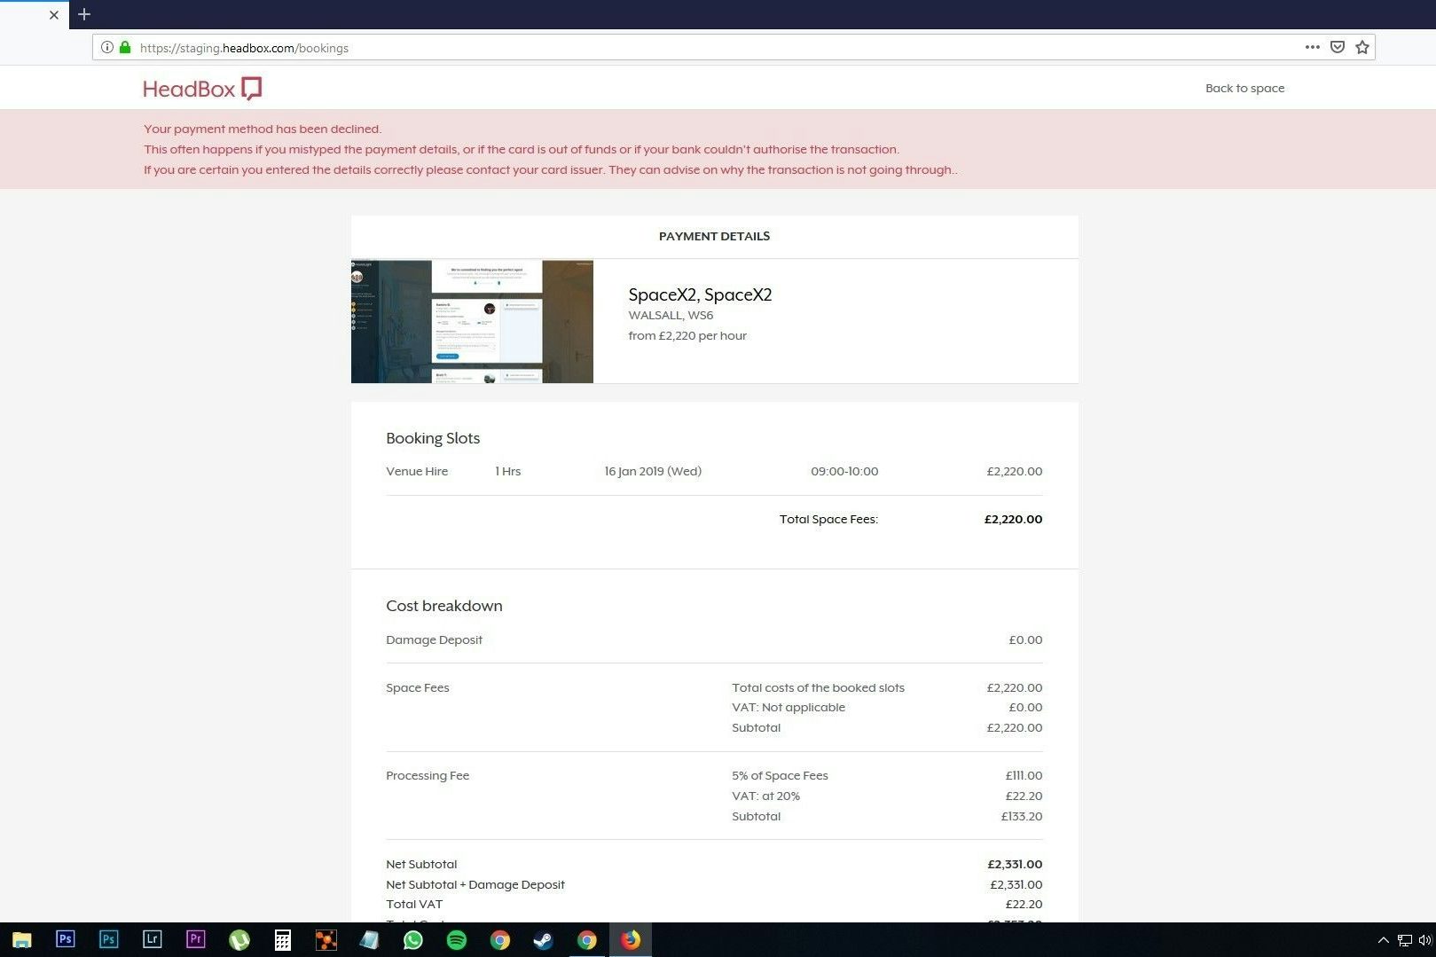Open File Explorer from the taskbar
The height and width of the screenshot is (957, 1436).
point(22,939)
